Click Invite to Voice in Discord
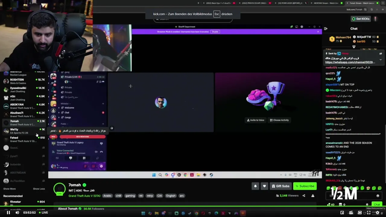Screen dimensions: 386x217 [256, 120]
